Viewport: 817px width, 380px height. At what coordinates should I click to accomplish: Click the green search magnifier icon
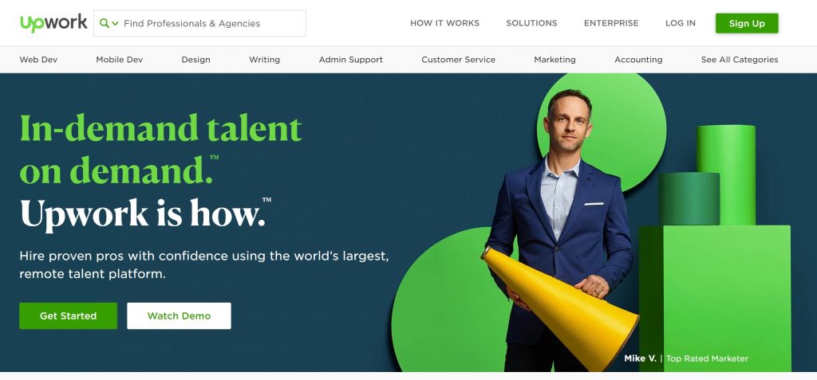pos(105,23)
